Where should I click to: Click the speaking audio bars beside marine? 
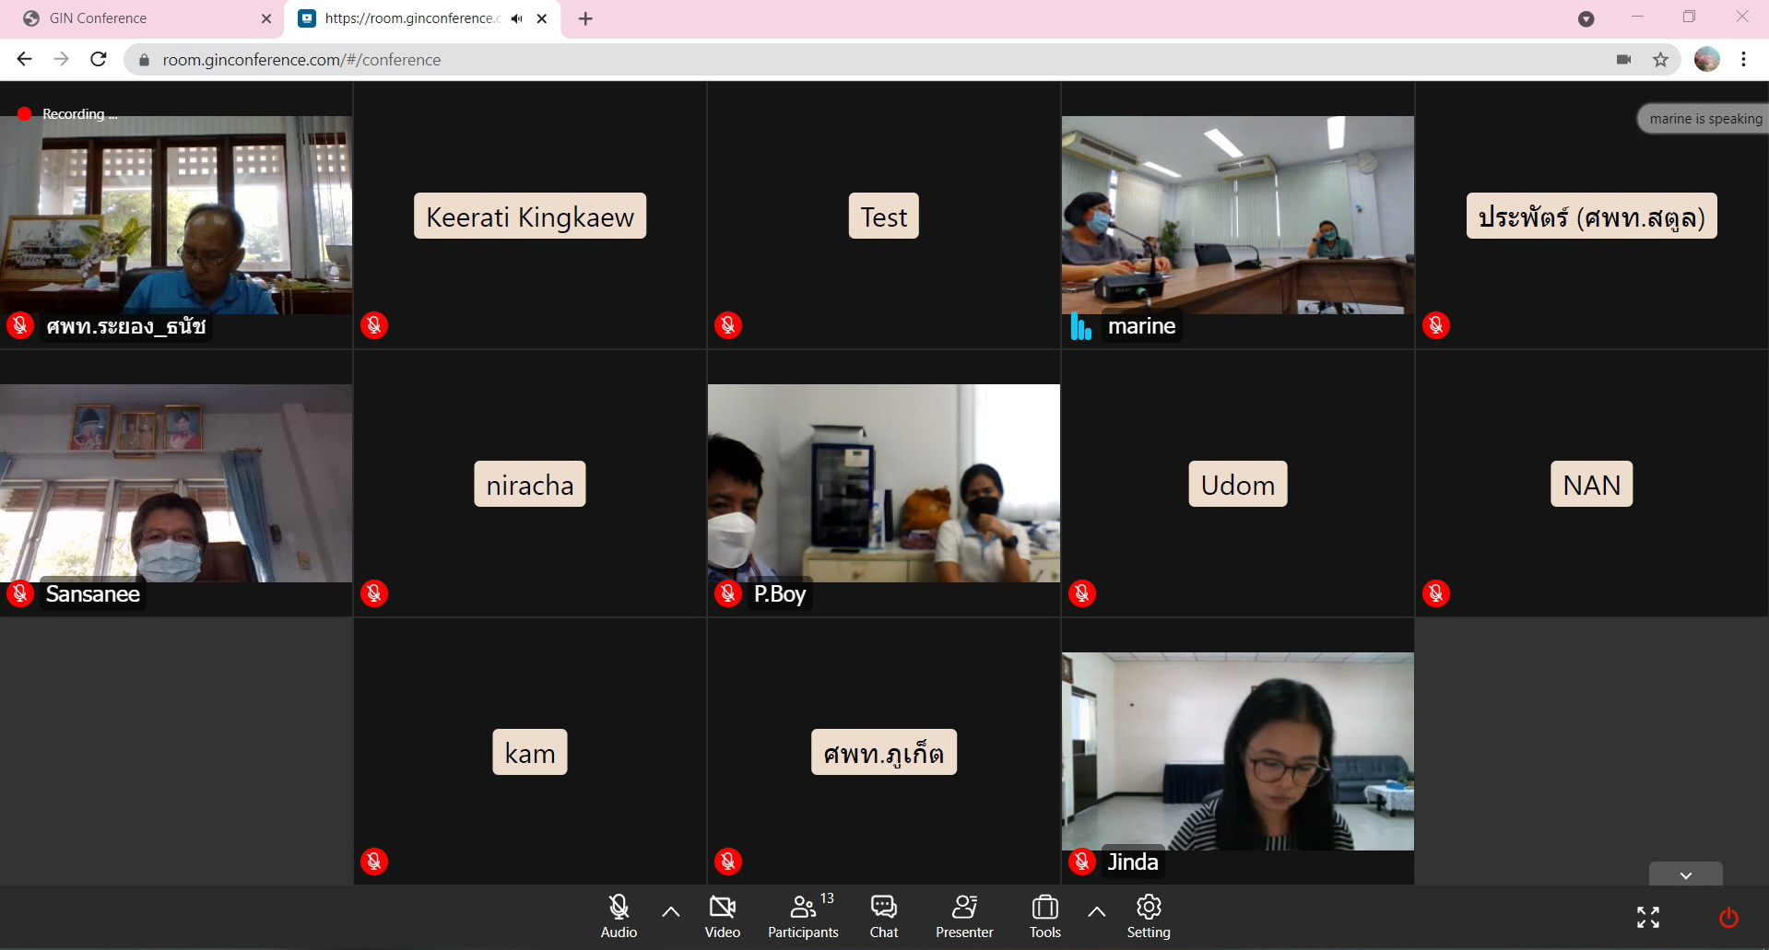[1080, 326]
